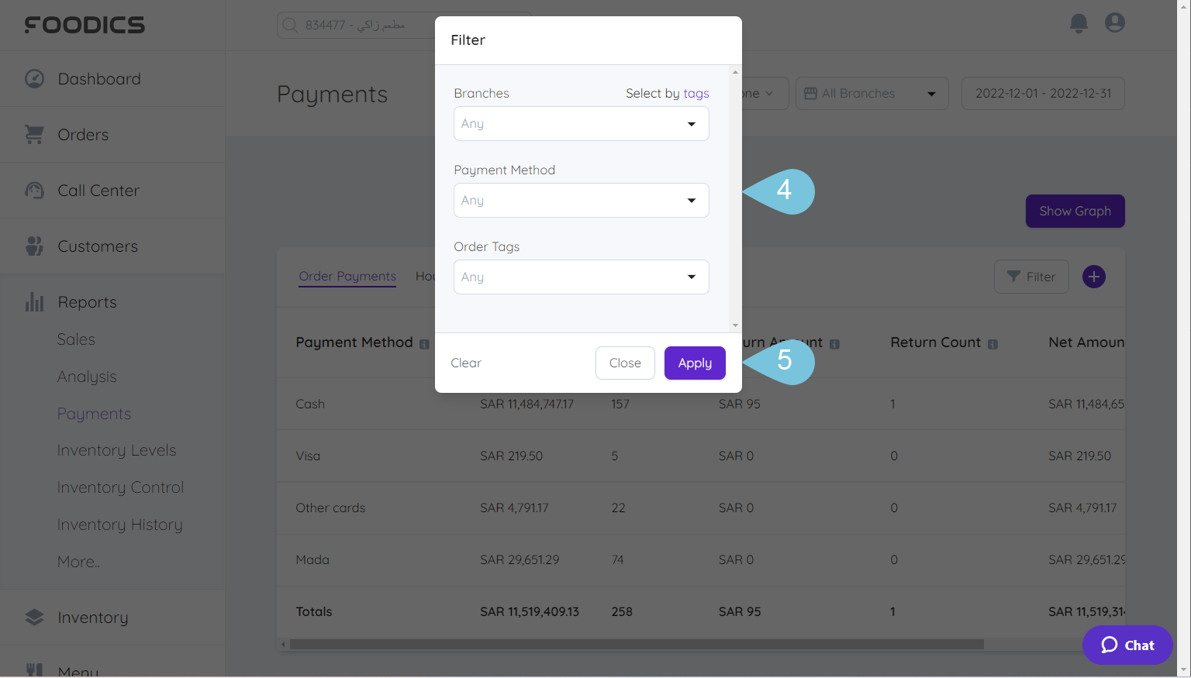Select Analysis under Reports

pyautogui.click(x=87, y=377)
